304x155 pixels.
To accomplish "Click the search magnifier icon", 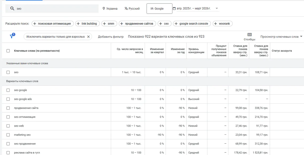I will [12, 8].
